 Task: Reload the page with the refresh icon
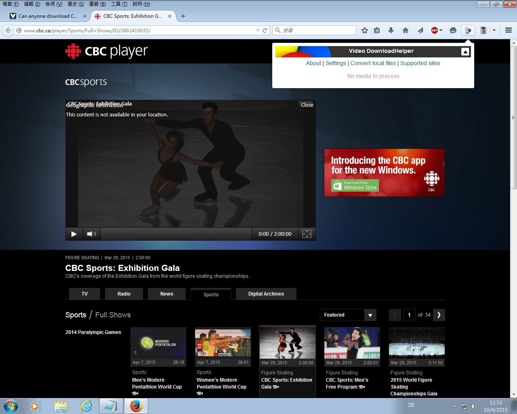[265, 30]
